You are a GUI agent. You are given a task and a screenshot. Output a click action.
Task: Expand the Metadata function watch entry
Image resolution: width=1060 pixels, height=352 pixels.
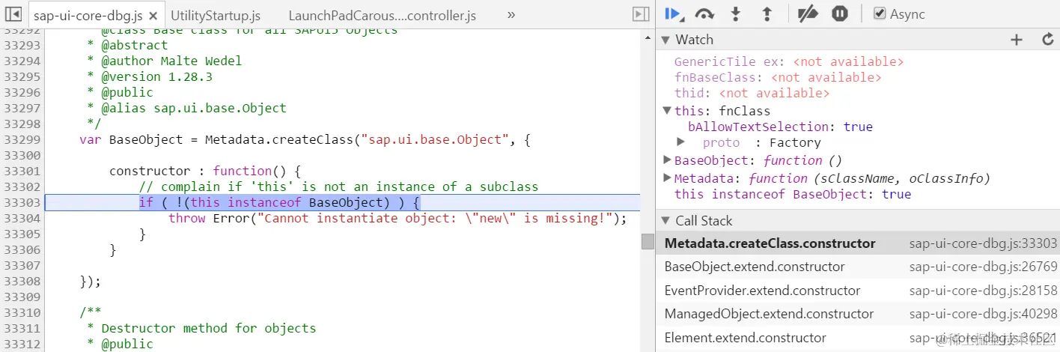[x=667, y=177]
